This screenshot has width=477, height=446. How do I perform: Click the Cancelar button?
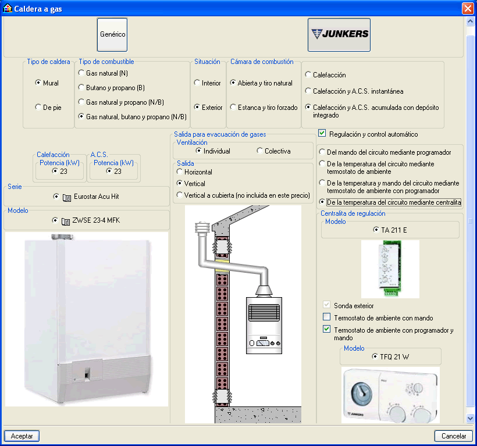454,436
